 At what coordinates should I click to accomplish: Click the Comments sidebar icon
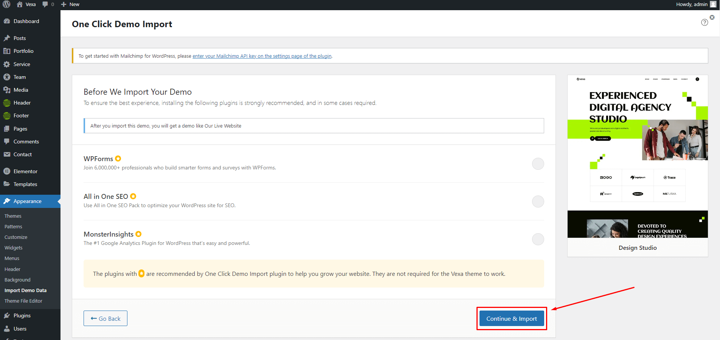click(x=7, y=142)
